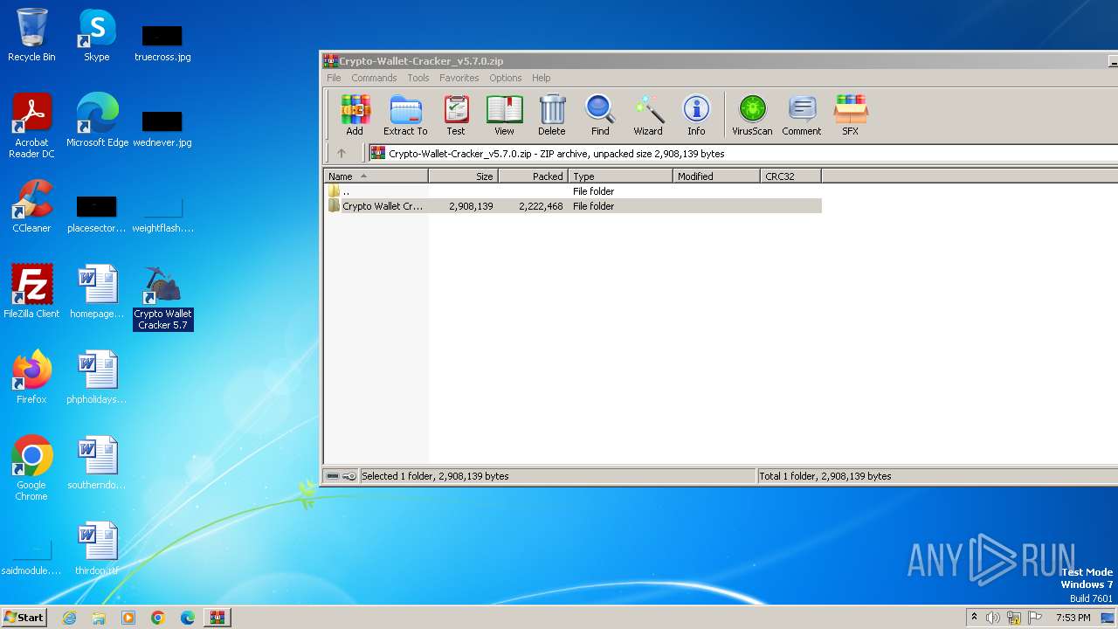Click the WinRAR title bar icon
The image size is (1118, 629).
331,60
